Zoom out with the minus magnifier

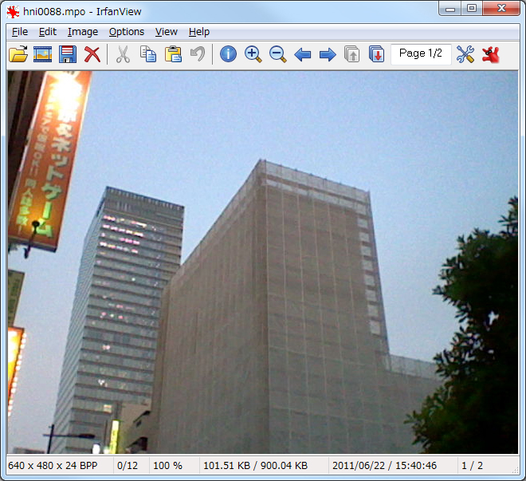(x=278, y=54)
